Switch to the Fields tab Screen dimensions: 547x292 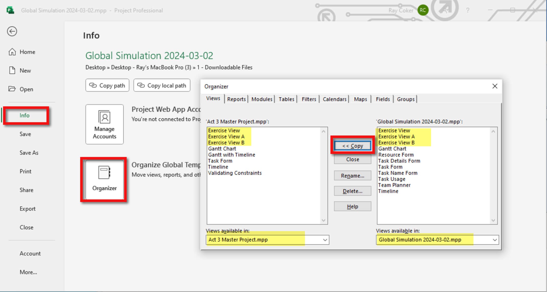(383, 99)
